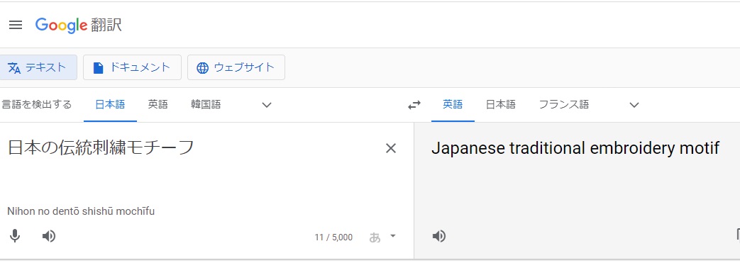Choose 言語を検出する source option

pos(36,105)
